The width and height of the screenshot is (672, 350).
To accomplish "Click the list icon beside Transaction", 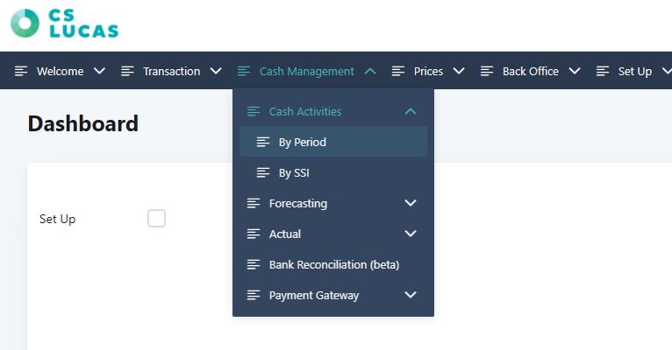I will click(128, 72).
